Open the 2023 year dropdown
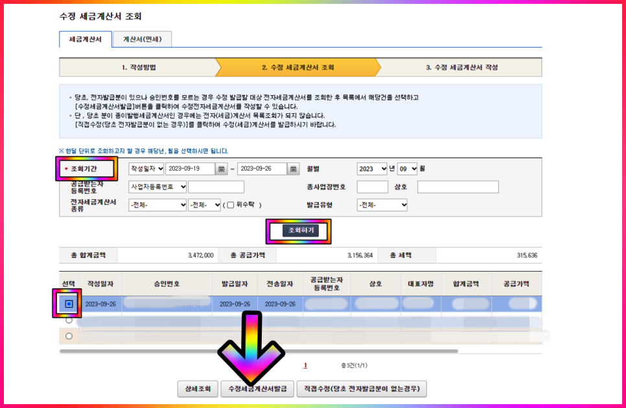This screenshot has width=626, height=408. pos(372,169)
